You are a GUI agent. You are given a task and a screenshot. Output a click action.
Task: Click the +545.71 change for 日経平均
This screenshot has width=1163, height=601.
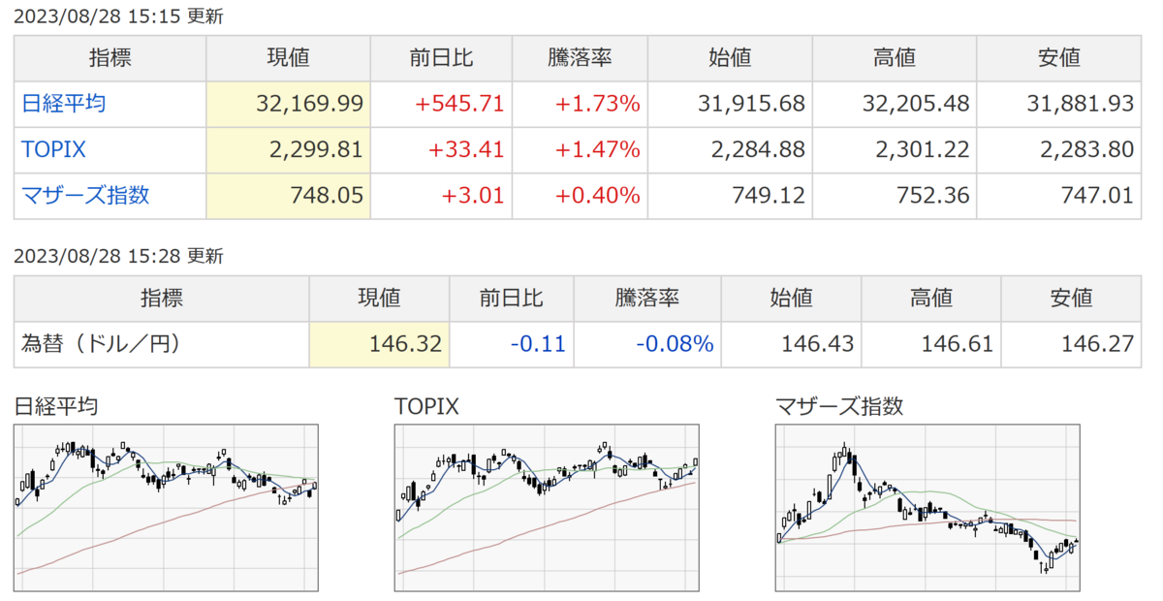(x=459, y=104)
